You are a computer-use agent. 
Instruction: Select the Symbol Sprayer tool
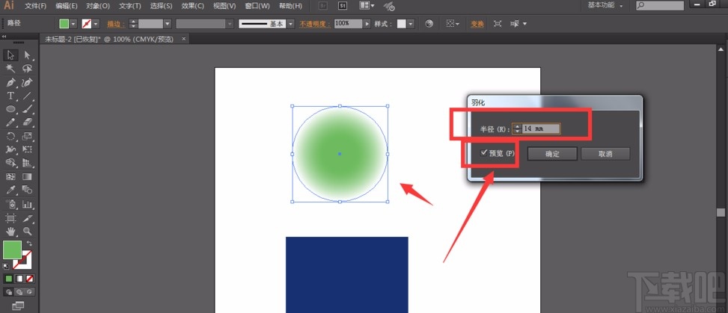click(x=10, y=204)
